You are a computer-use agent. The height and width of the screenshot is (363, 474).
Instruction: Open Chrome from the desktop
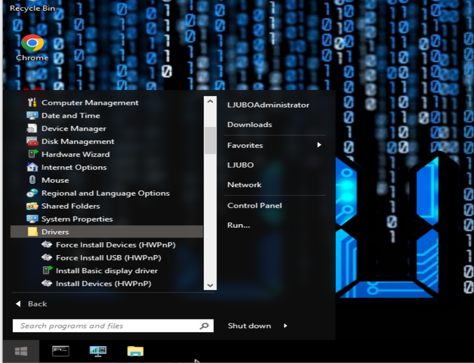[32, 48]
